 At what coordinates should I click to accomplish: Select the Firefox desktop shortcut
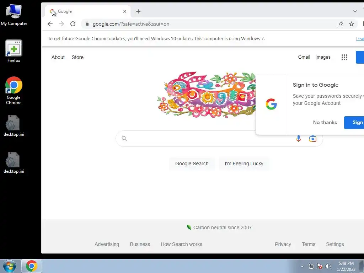point(14,51)
